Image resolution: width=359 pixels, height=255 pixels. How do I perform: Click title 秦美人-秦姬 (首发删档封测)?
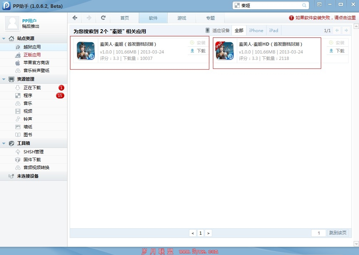(x=128, y=44)
